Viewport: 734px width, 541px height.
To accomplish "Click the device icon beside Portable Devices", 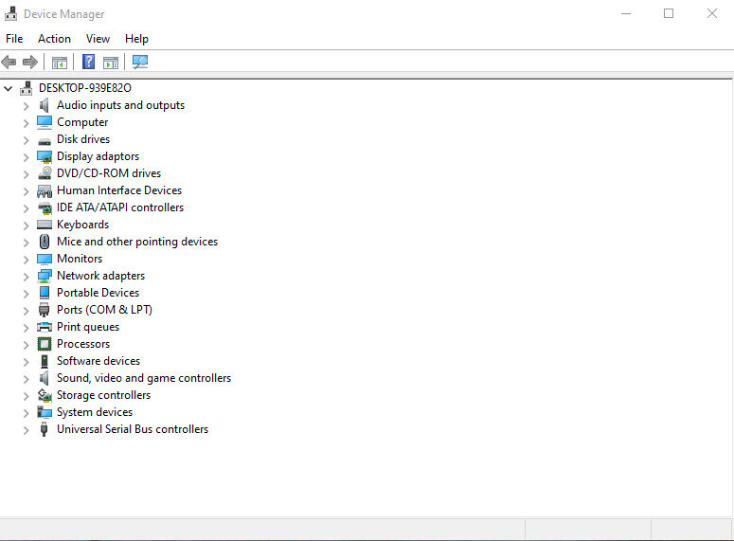I will (45, 293).
